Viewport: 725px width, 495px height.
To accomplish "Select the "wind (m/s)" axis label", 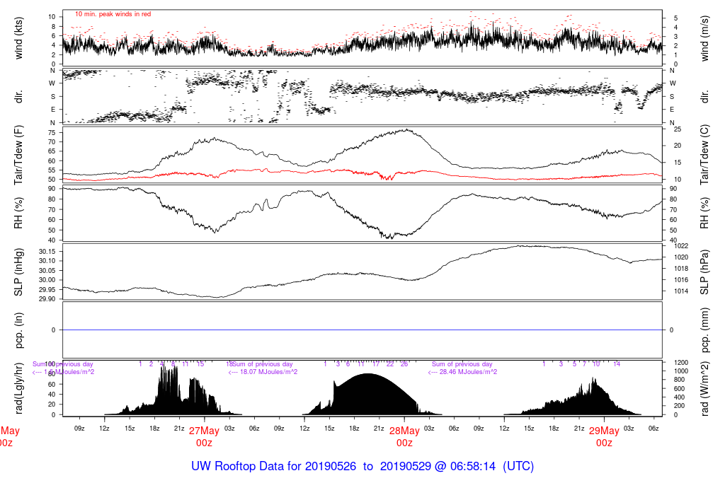I will (704, 38).
